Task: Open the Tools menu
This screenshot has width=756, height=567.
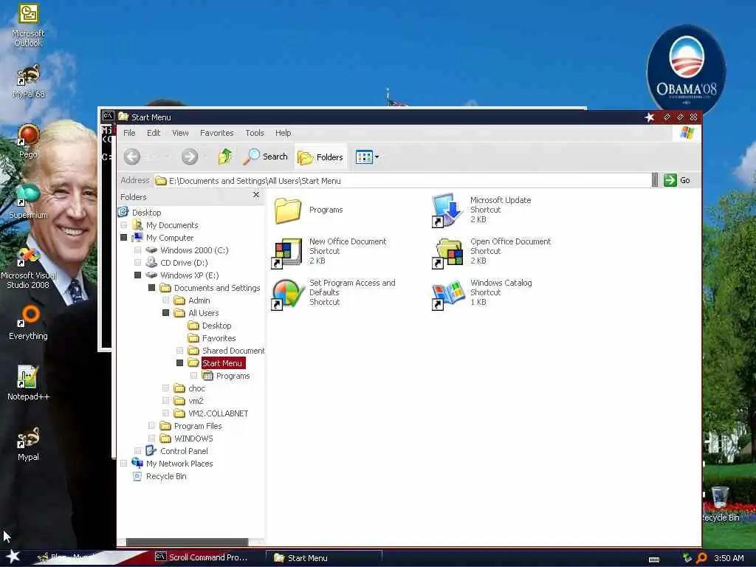Action: click(x=255, y=133)
